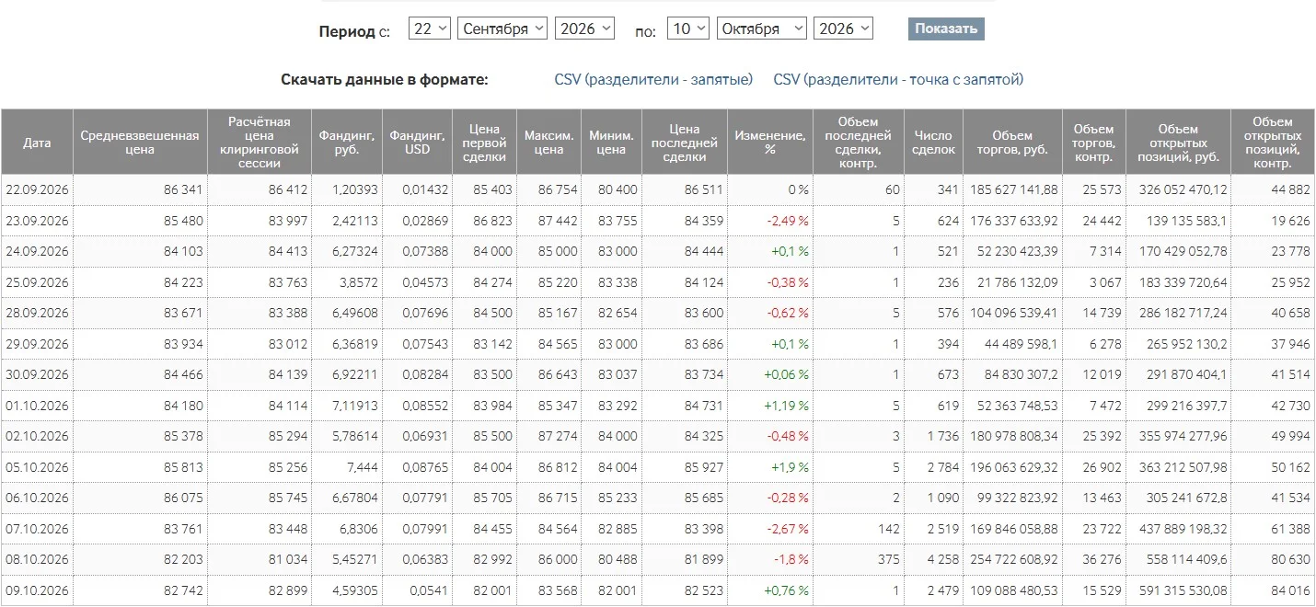Click the Дата column header
Image resolution: width=1316 pixels, height=607 pixels.
(37, 143)
